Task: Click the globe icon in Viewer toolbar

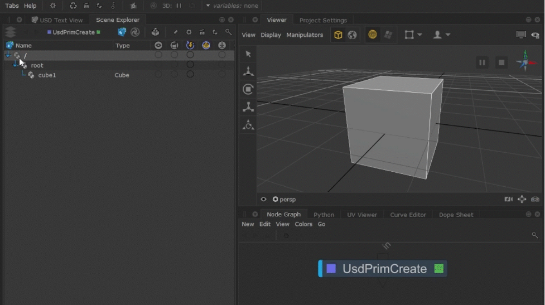Action: click(352, 35)
